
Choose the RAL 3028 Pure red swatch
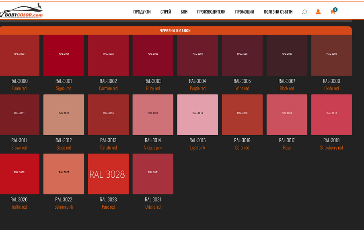click(108, 174)
